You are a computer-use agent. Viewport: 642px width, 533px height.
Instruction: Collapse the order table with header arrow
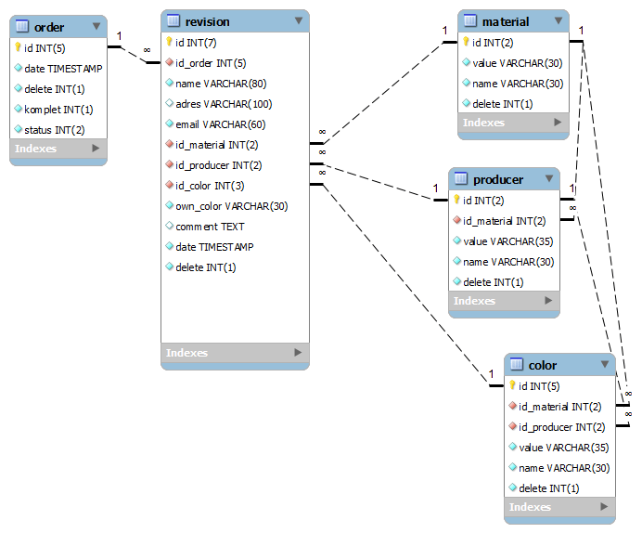pyautogui.click(x=96, y=27)
